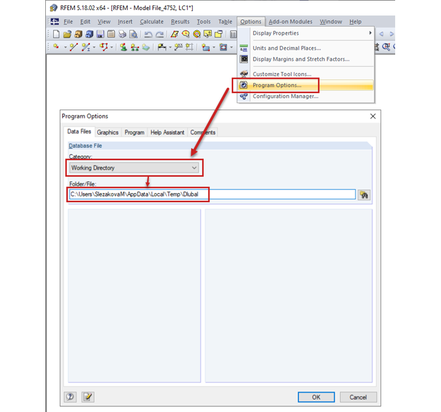Expand the polyline tool dropdown arrow
Viewport: 441px width, 412px height.
111,47
